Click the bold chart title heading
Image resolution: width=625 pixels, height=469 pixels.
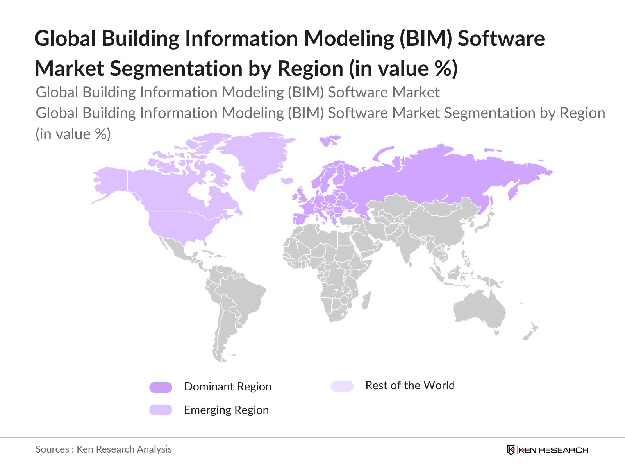(x=289, y=54)
